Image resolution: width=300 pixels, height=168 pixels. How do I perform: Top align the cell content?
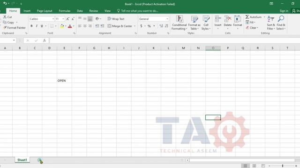coord(80,19)
